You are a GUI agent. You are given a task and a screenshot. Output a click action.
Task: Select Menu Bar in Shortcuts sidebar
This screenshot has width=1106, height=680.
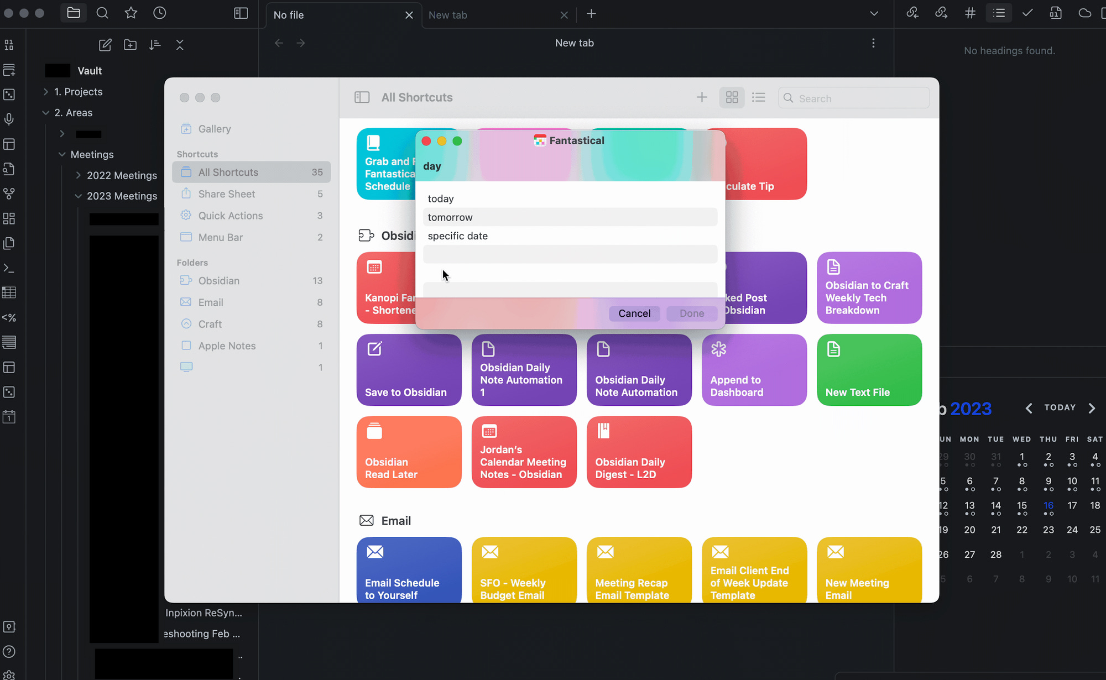pos(252,237)
